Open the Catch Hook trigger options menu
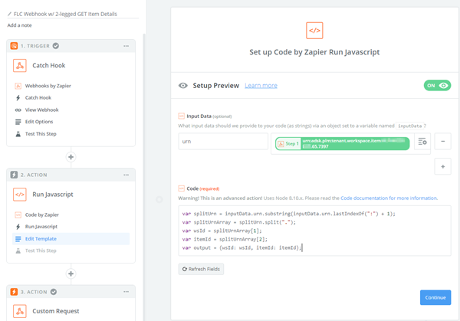This screenshot has width=460, height=321. pos(126,46)
